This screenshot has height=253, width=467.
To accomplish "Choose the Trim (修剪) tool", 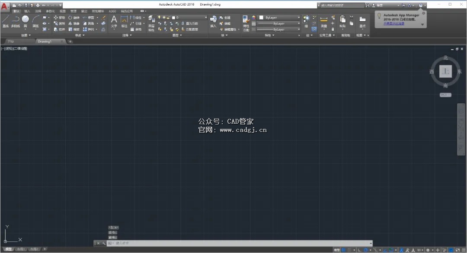I will coord(89,18).
